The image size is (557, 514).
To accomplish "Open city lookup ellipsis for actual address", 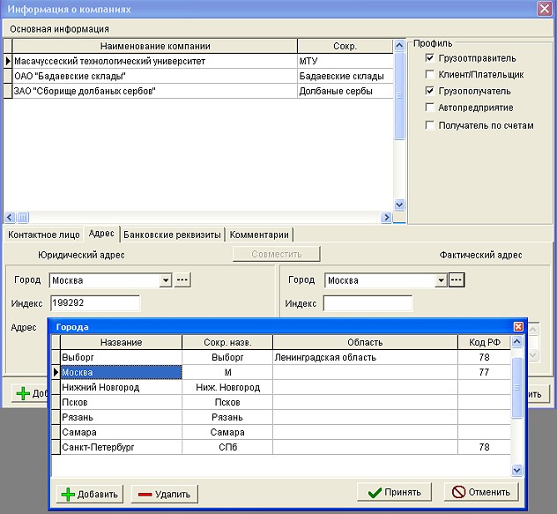I will [x=457, y=280].
